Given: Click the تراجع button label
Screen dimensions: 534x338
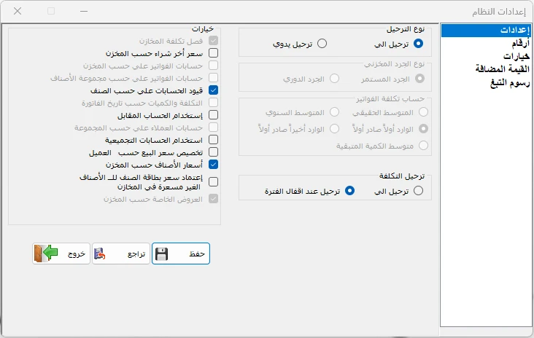Looking at the screenshot, I should [x=136, y=254].
